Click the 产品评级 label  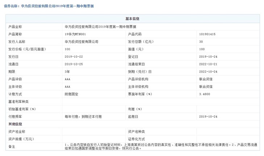click(x=15, y=79)
